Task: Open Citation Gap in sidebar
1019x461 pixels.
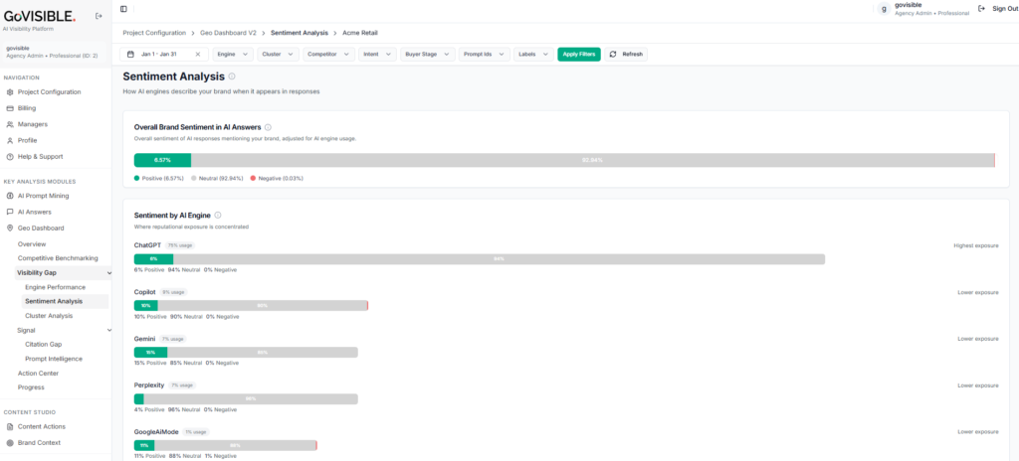Action: pos(44,344)
